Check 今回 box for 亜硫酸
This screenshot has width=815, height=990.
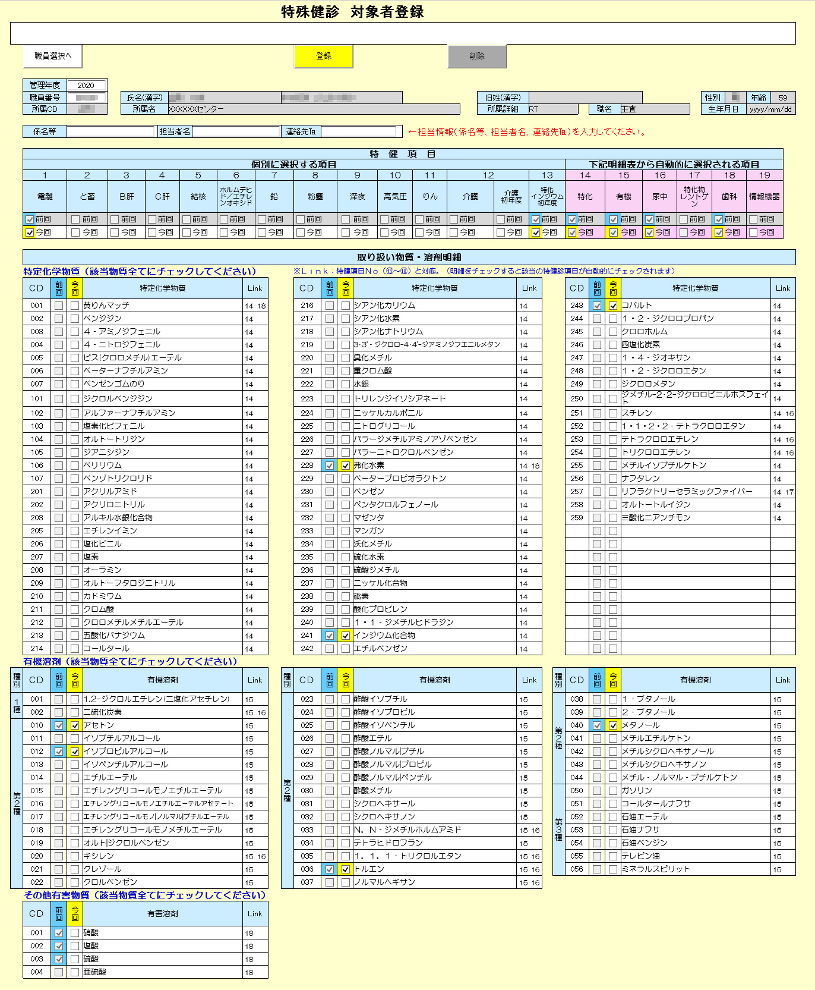click(75, 972)
